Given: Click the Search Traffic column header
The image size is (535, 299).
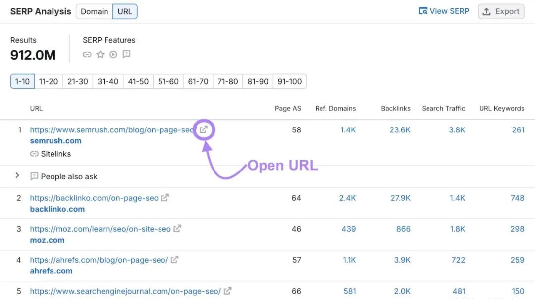Looking at the screenshot, I should tap(443, 108).
